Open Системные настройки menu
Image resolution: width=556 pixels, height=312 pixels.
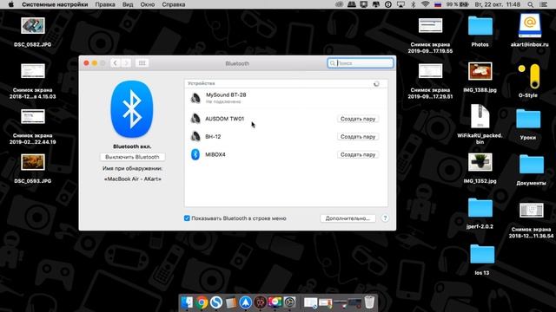point(55,4)
